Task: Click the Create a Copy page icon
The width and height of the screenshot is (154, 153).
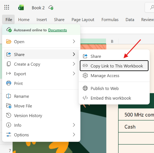Action: pos(9,64)
